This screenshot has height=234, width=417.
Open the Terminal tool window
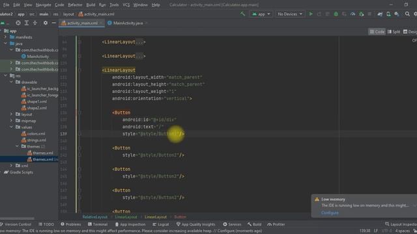click(x=98, y=224)
